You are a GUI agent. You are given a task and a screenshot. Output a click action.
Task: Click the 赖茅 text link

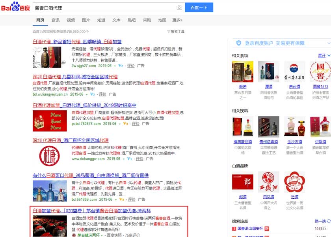click(x=243, y=87)
